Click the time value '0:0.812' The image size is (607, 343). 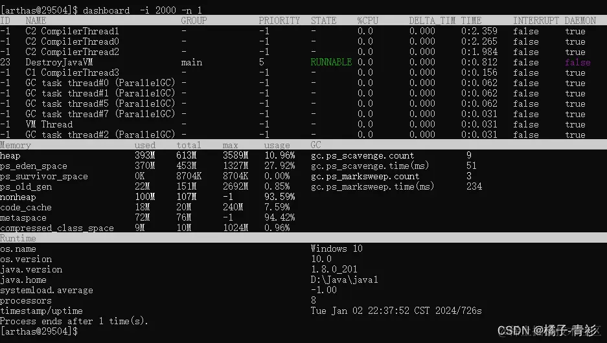(479, 62)
